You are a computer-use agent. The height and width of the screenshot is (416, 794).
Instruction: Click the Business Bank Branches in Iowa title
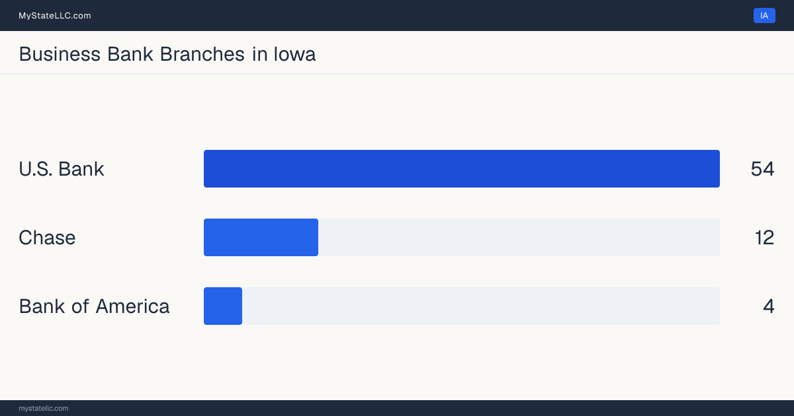point(167,54)
